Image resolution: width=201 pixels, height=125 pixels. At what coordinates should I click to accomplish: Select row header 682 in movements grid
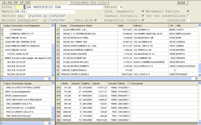(58, 120)
